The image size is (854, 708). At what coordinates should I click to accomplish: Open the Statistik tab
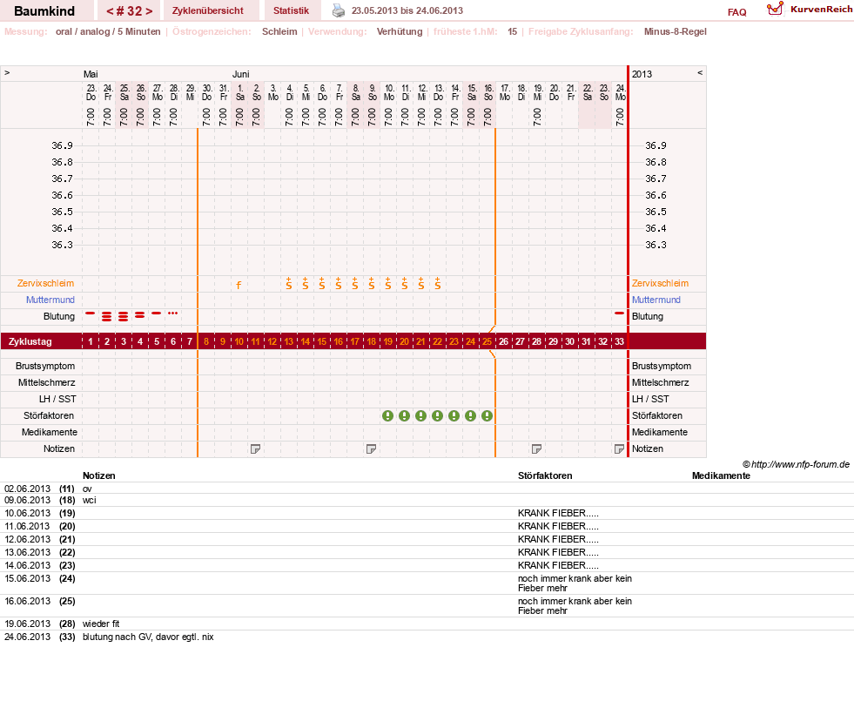click(x=291, y=10)
